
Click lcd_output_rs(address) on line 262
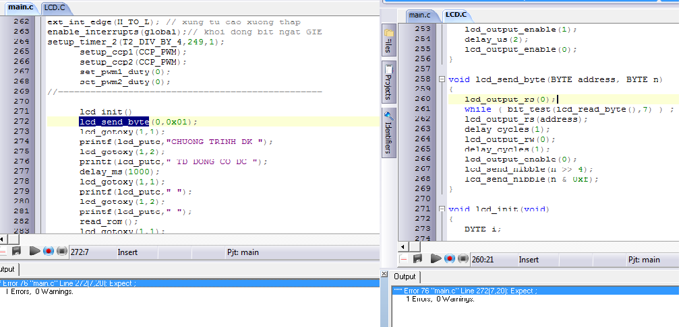pos(527,119)
